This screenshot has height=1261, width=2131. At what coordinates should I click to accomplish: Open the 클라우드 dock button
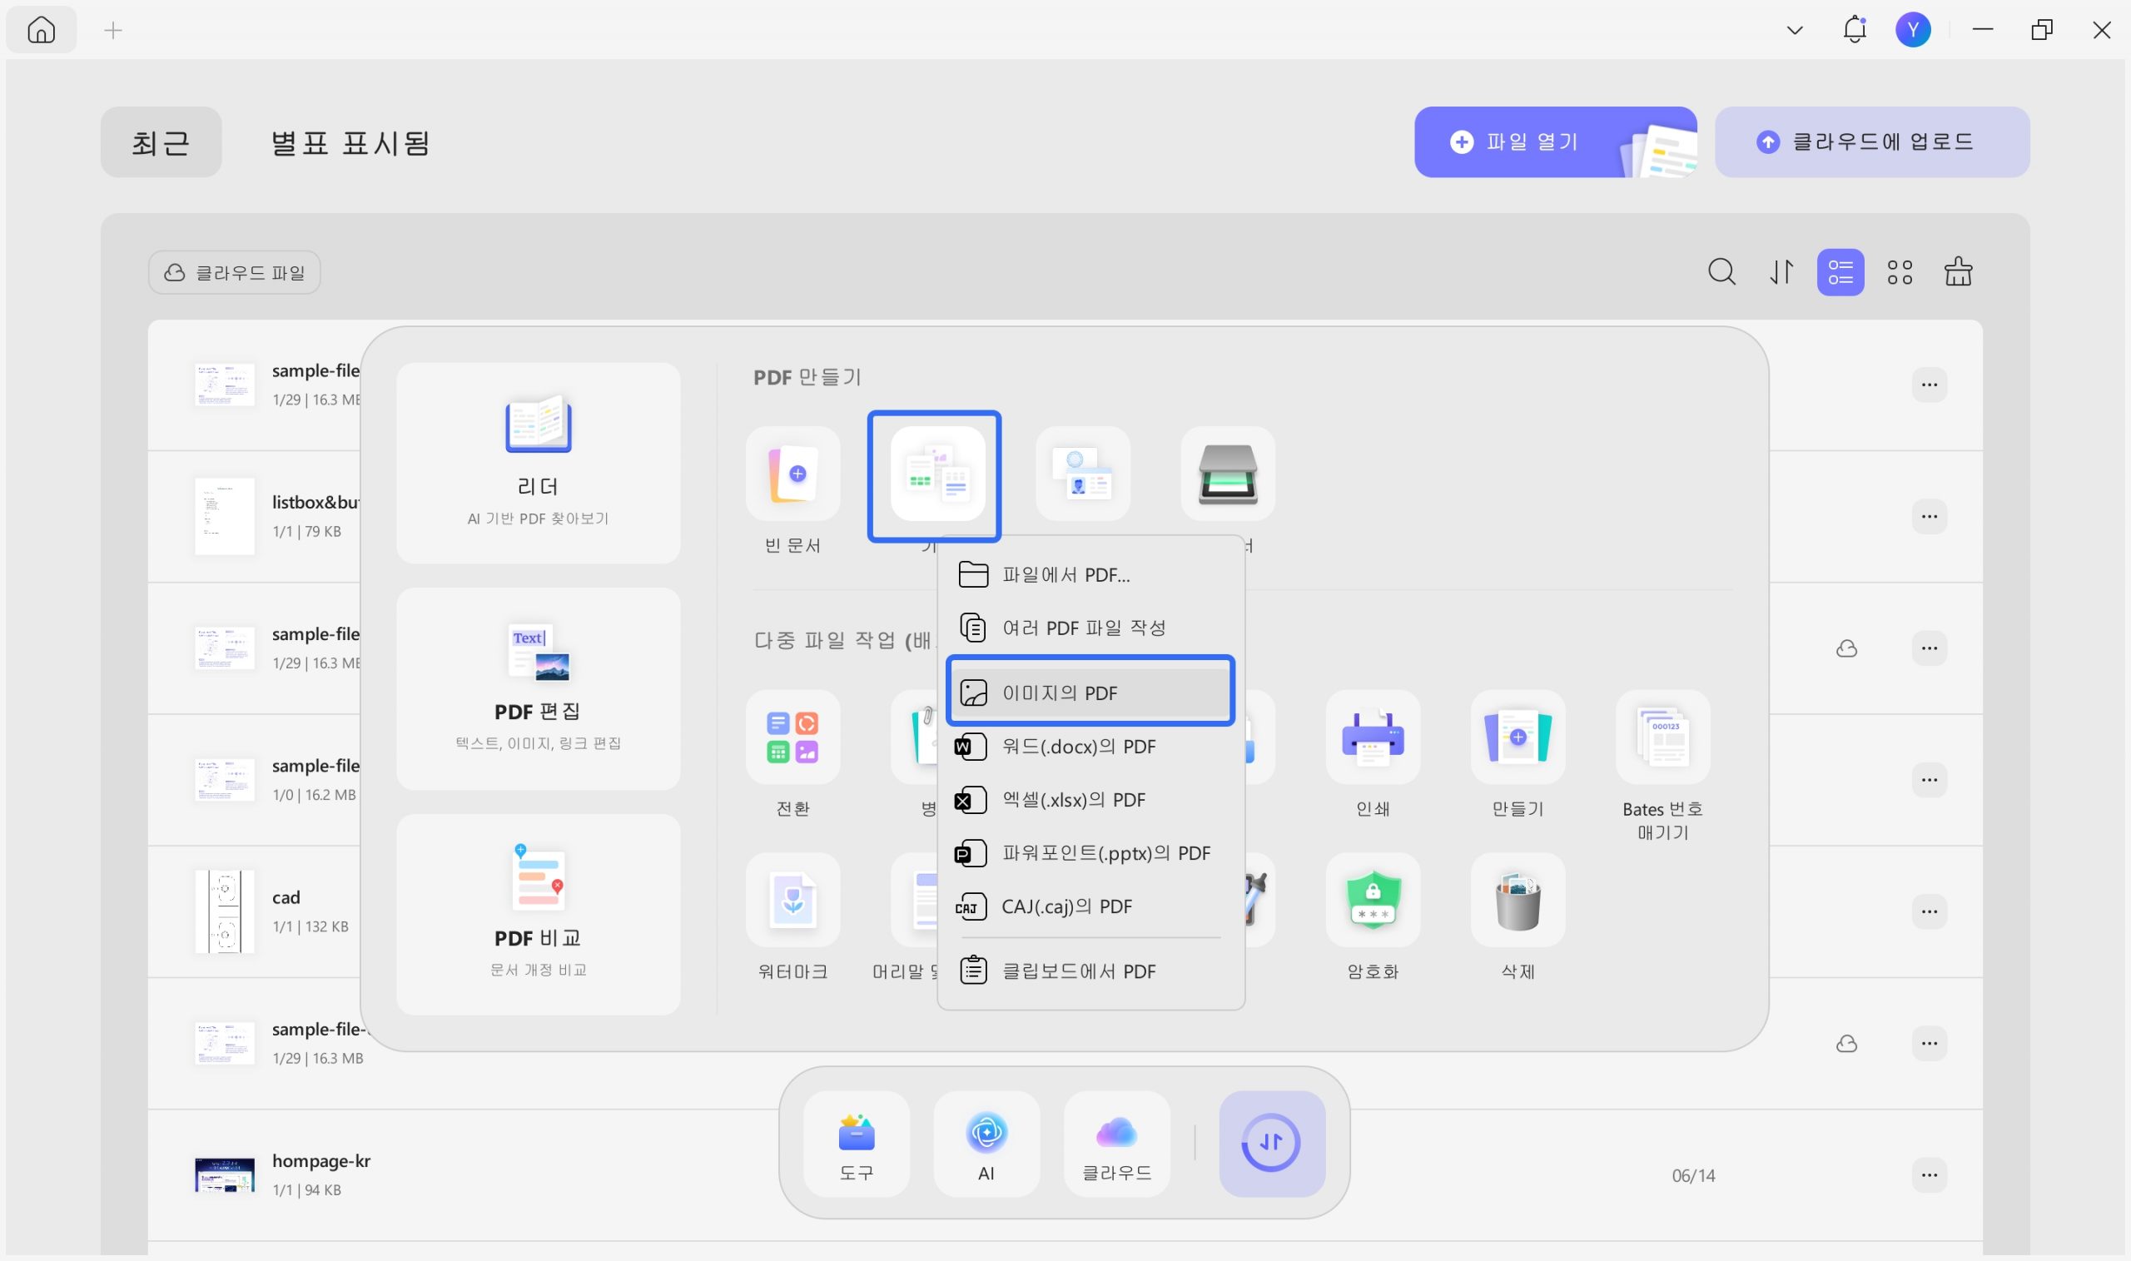tap(1116, 1144)
